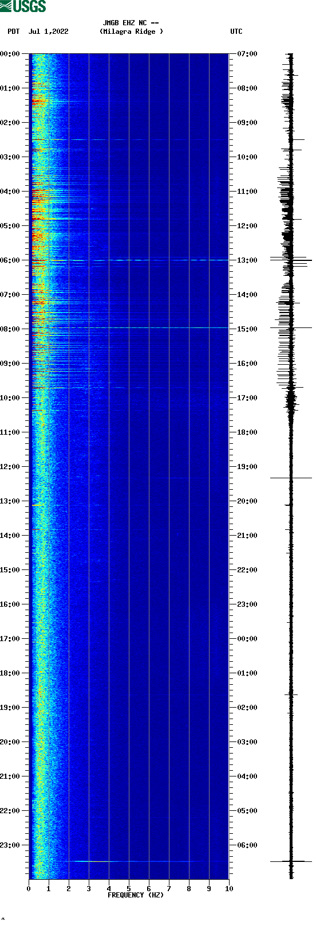Click the '00:00' PDT time label
Viewport: 316px width, 925px height.
pyautogui.click(x=10, y=54)
